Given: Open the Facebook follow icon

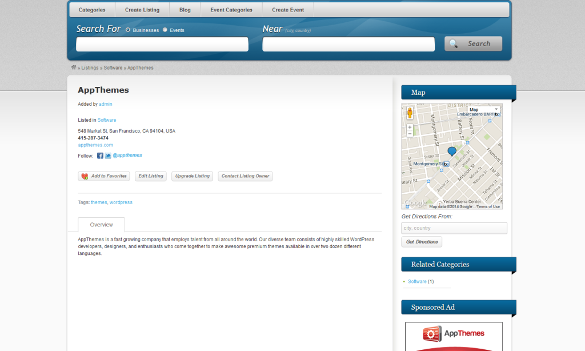Looking at the screenshot, I should click(x=100, y=155).
